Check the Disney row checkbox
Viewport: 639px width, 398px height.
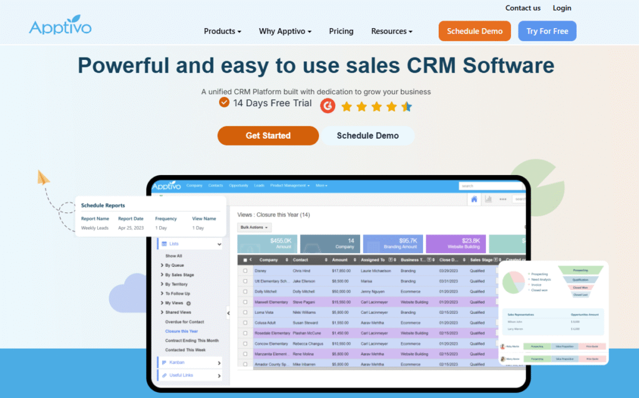245,271
